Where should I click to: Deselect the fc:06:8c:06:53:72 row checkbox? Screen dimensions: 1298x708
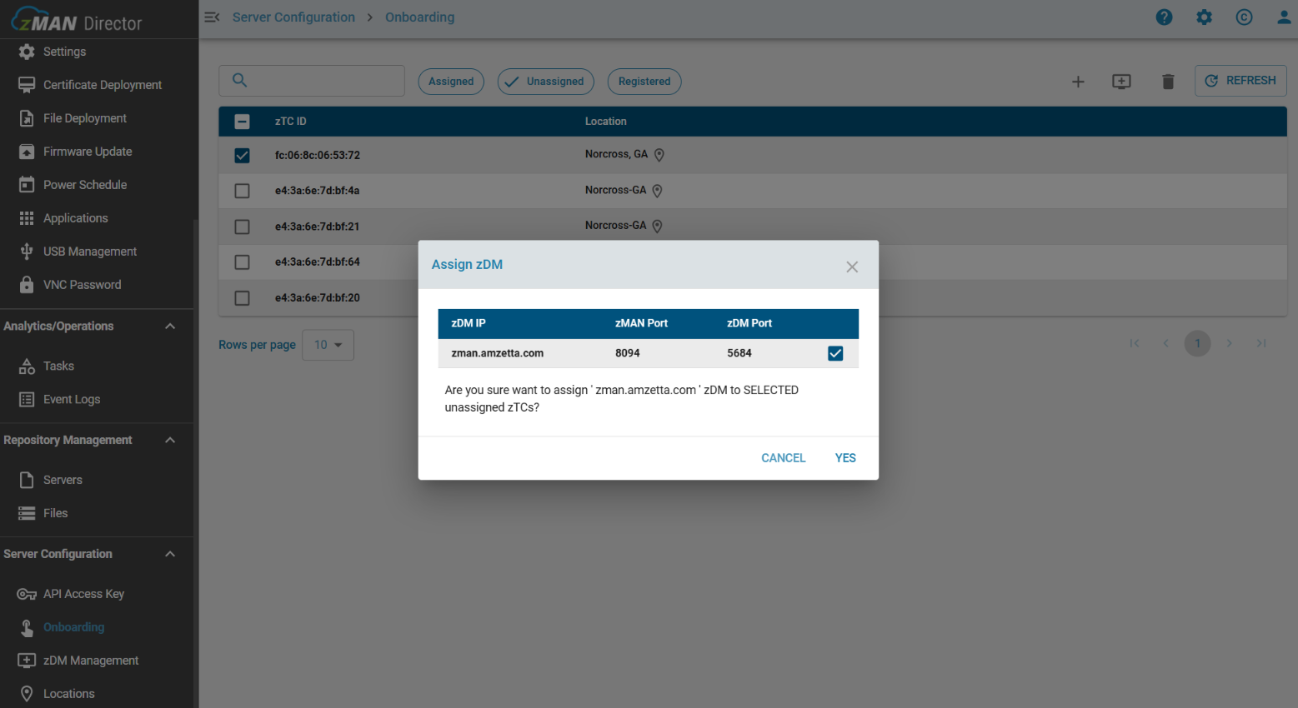[x=242, y=156]
